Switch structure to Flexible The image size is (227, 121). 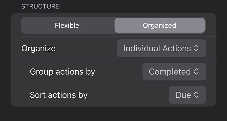[67, 25]
